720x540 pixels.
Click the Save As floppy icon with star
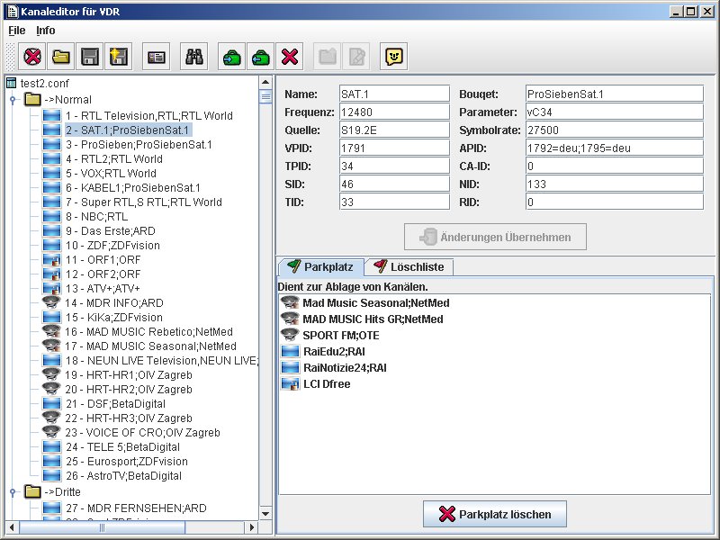click(117, 57)
